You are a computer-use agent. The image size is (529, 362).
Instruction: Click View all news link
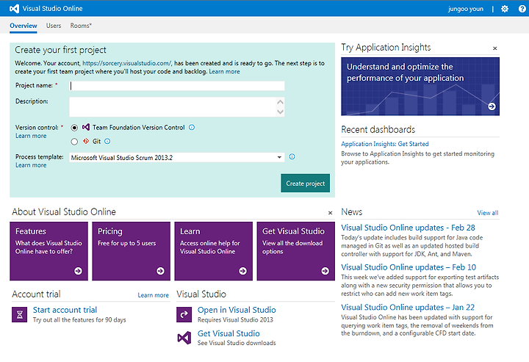[x=488, y=213]
